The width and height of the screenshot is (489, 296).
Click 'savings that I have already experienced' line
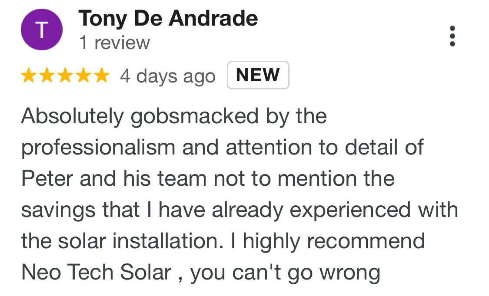pyautogui.click(x=216, y=210)
